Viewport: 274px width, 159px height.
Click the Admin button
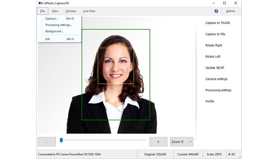[230, 11]
